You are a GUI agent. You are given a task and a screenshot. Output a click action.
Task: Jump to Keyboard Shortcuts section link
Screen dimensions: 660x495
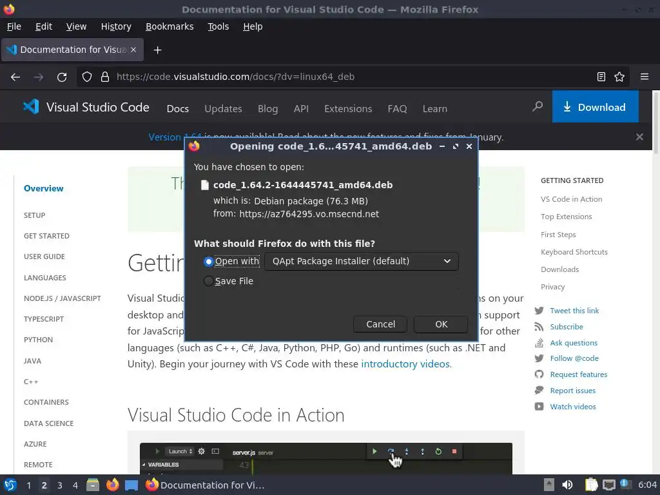coord(574,252)
